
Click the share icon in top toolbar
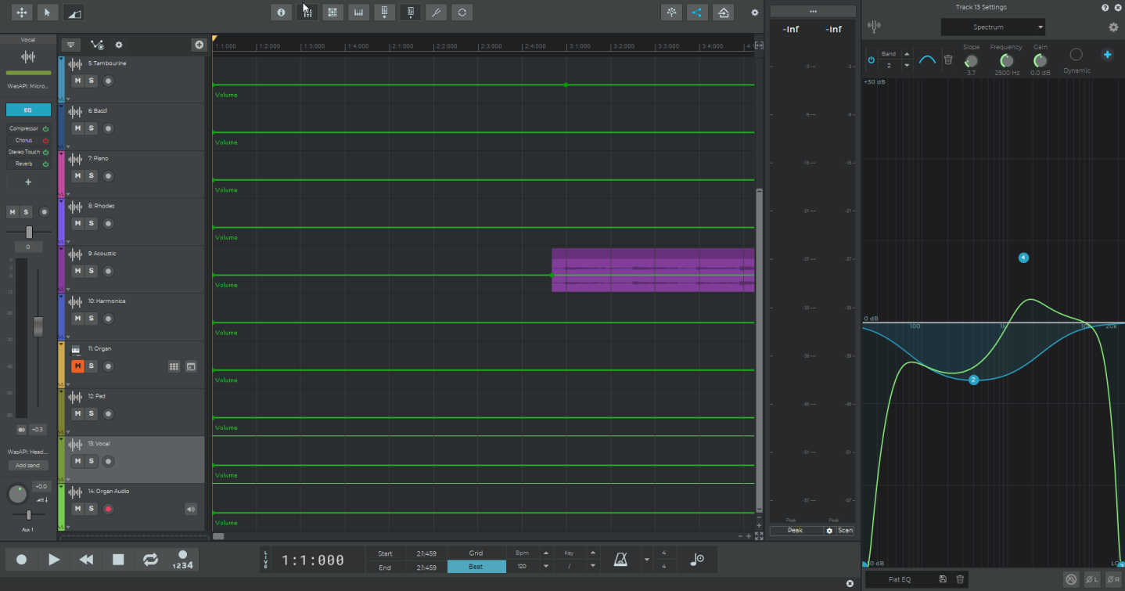(695, 13)
